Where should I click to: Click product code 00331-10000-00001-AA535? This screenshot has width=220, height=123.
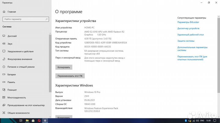(97, 47)
